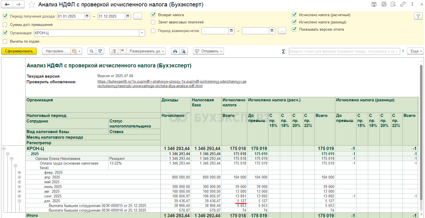The image size is (425, 218).
Task: Click the magnifier Find icon in toolbar
Action: pyautogui.click(x=92, y=51)
